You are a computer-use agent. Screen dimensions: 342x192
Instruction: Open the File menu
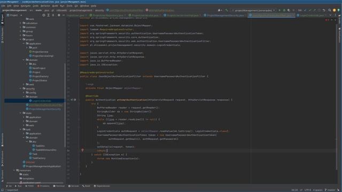(x=3, y=6)
